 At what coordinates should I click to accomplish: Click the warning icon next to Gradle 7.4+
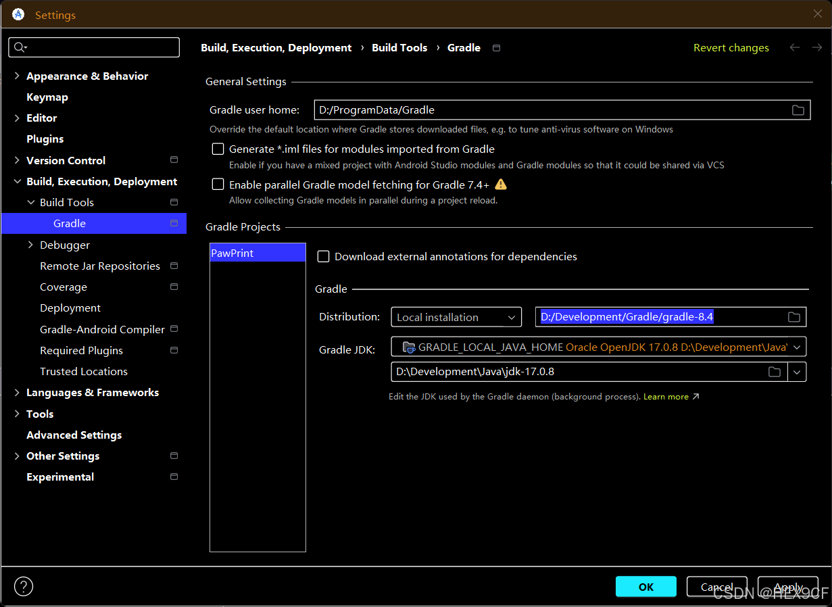(x=501, y=184)
